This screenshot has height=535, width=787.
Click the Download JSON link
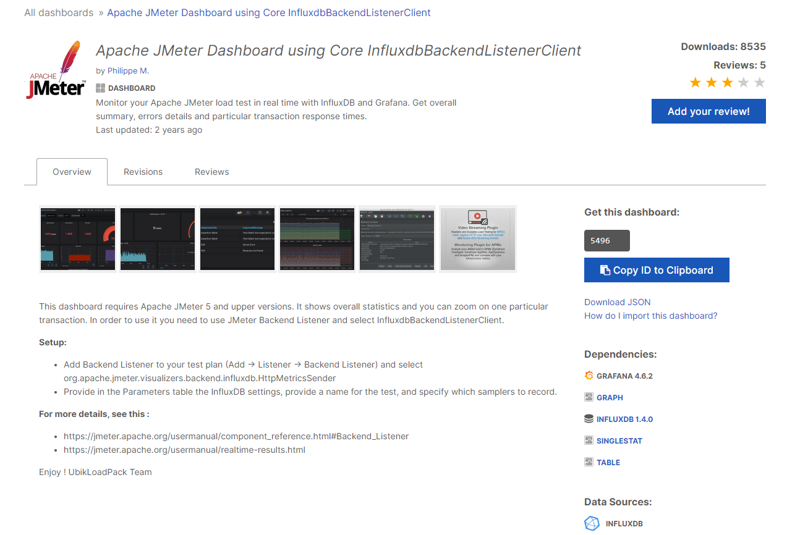pyautogui.click(x=617, y=302)
